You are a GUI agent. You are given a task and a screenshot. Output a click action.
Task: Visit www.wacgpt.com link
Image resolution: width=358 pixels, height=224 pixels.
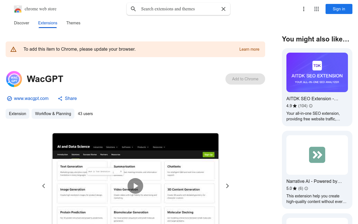click(x=31, y=99)
